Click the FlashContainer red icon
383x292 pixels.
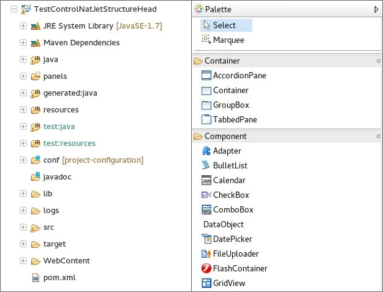point(206,268)
